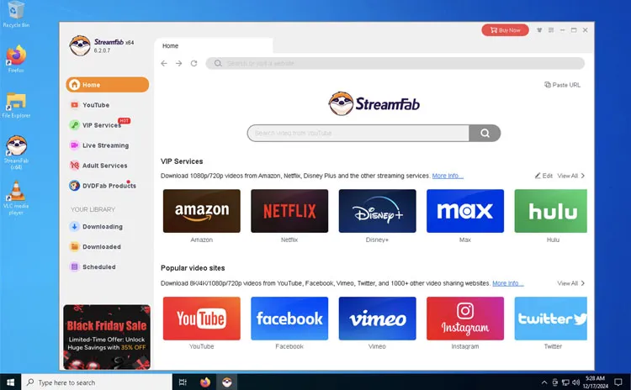The image size is (631, 390).
Task: Click the StreamFab sloth logo in sidebar
Action: pos(79,45)
